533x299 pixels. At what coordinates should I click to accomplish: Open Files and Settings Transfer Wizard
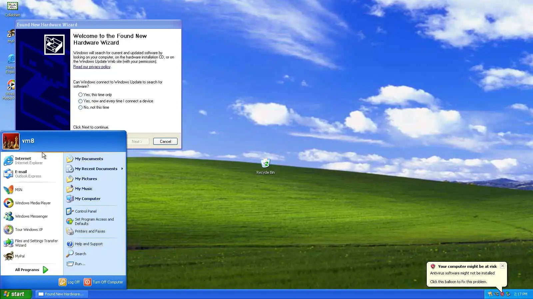coord(32,243)
